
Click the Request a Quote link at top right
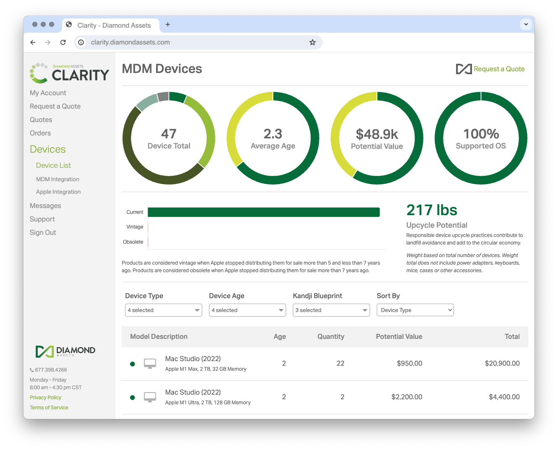point(499,69)
